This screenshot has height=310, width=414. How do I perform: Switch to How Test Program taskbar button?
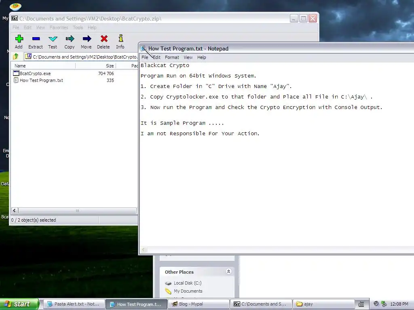click(136, 304)
